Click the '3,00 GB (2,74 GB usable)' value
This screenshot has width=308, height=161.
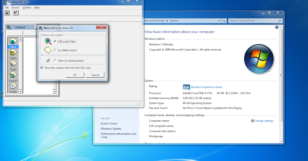click(197, 98)
